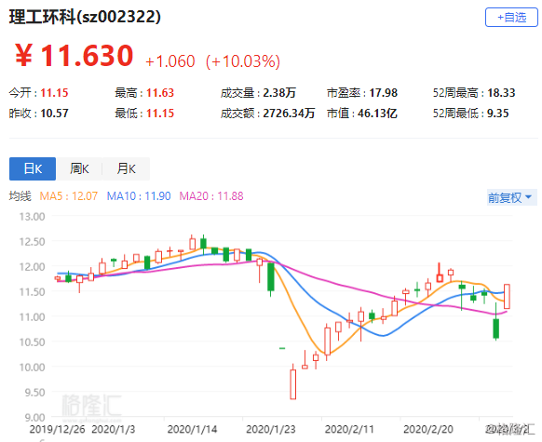The width and height of the screenshot is (542, 442).
Task: Click the 52周最高 value 18.33
Action: click(x=501, y=92)
